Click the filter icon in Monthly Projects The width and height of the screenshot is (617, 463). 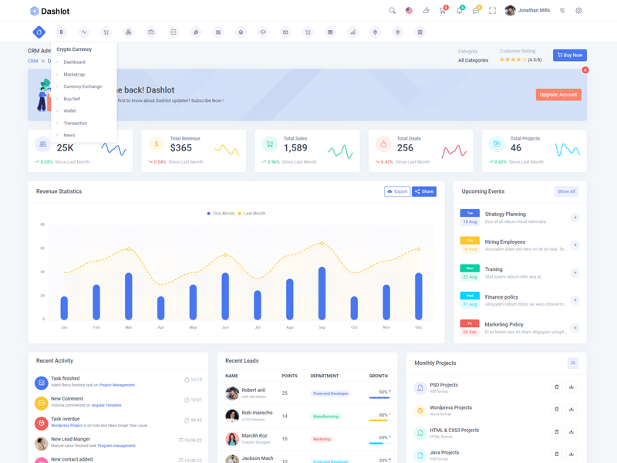[573, 363]
